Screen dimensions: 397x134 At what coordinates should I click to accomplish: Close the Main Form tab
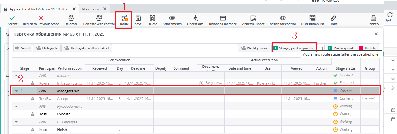pyautogui.click(x=105, y=9)
